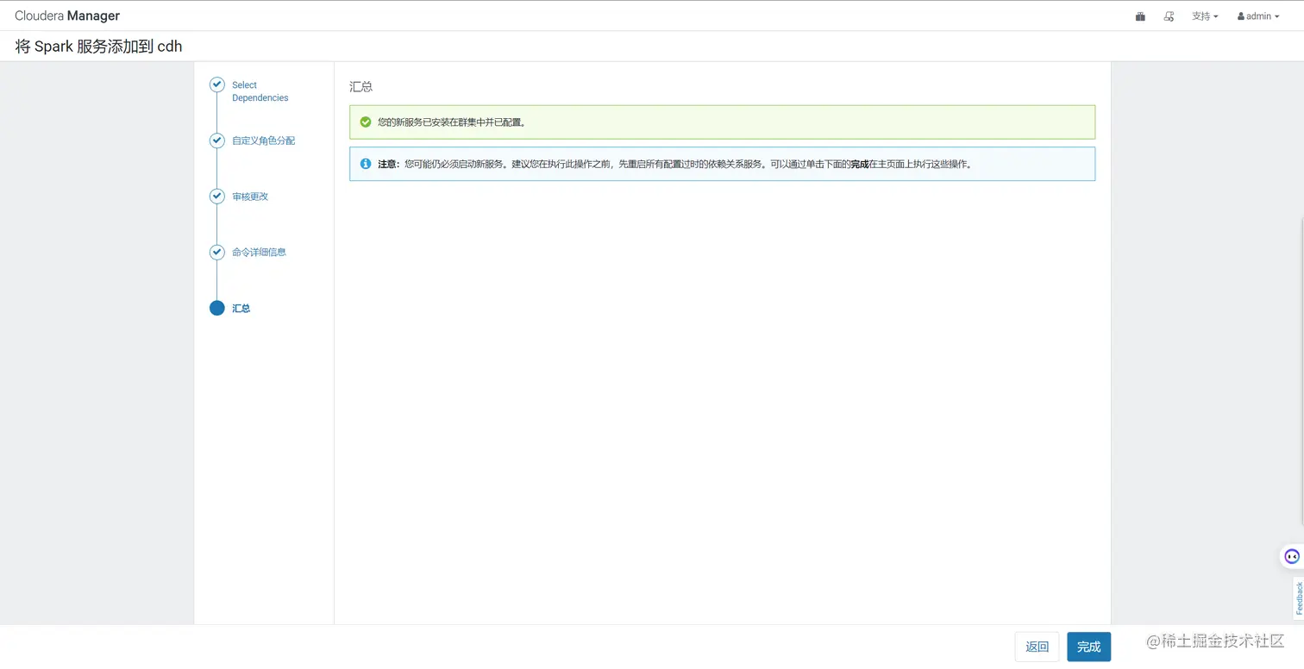Click Select Dependencies step checkmark icon
Viewport: 1304px width, 669px height.
217,84
